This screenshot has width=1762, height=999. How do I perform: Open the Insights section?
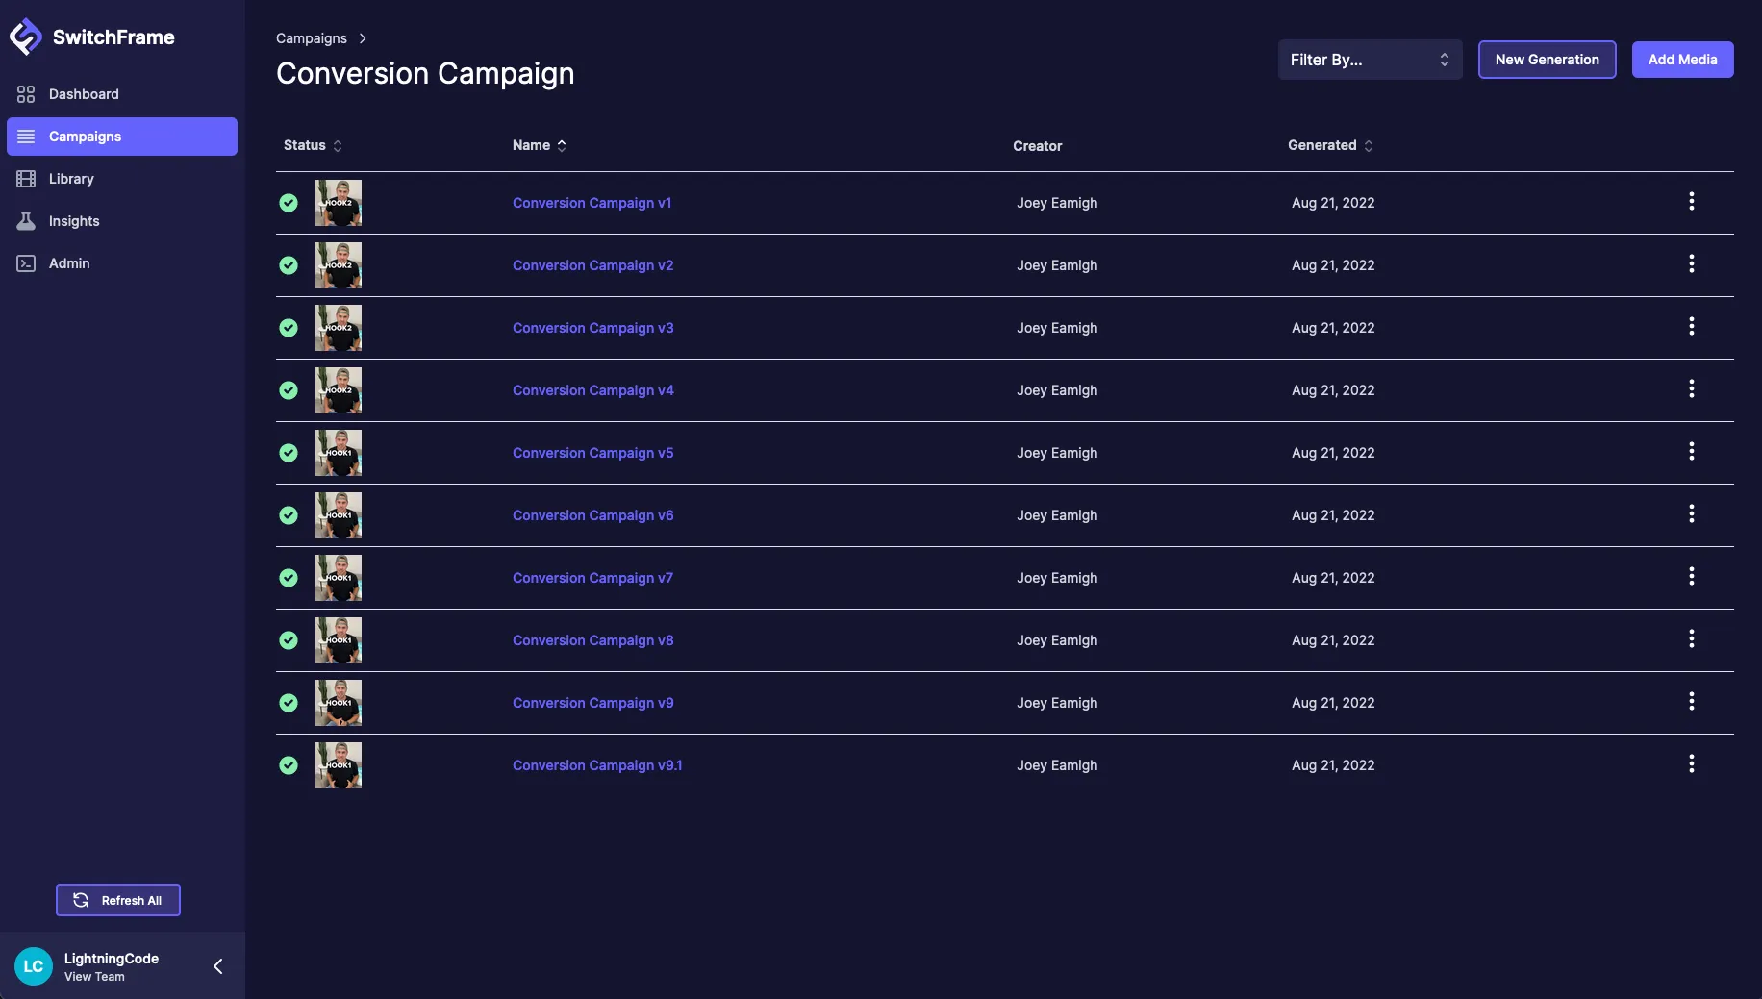(122, 221)
